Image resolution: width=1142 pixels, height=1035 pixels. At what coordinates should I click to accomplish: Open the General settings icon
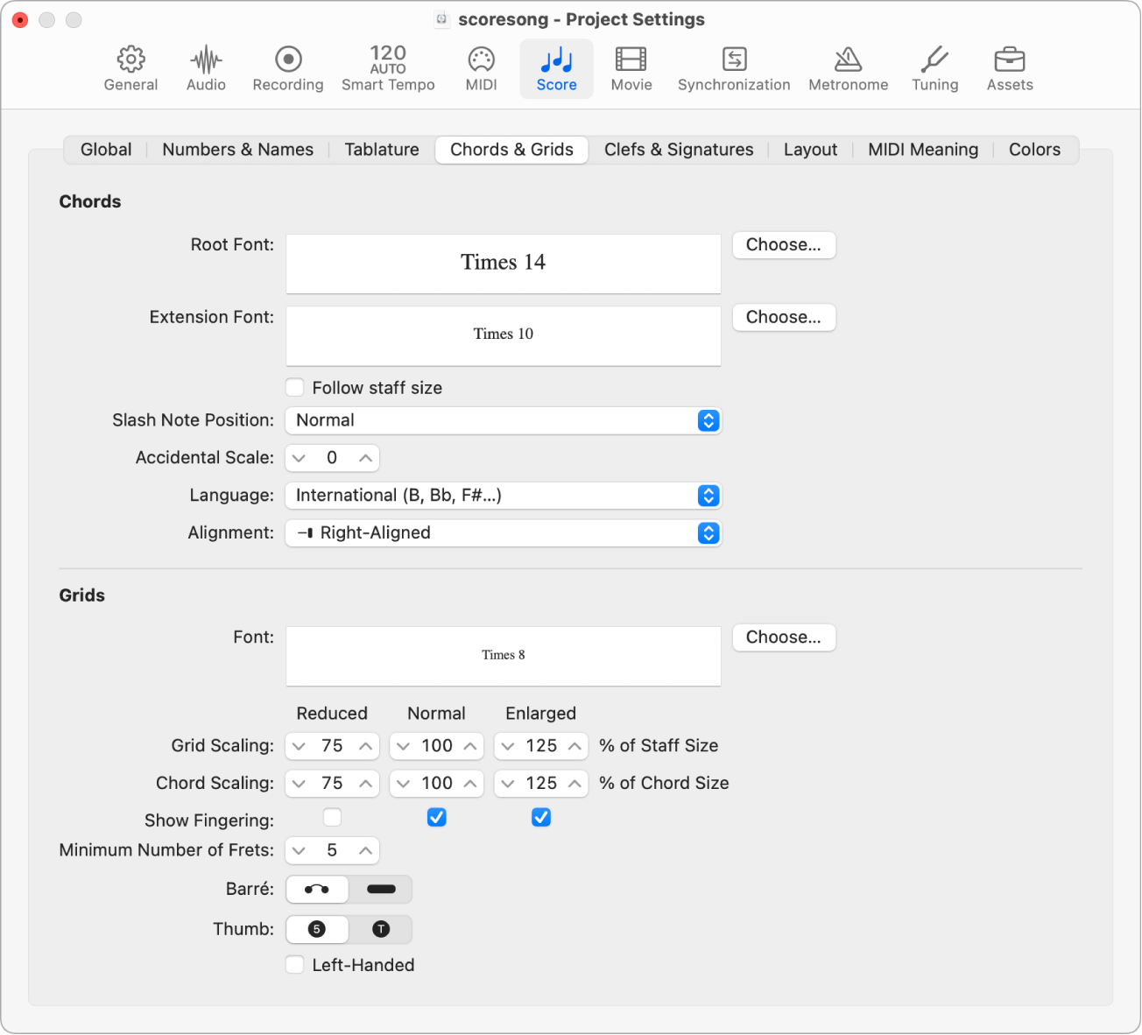coord(130,68)
